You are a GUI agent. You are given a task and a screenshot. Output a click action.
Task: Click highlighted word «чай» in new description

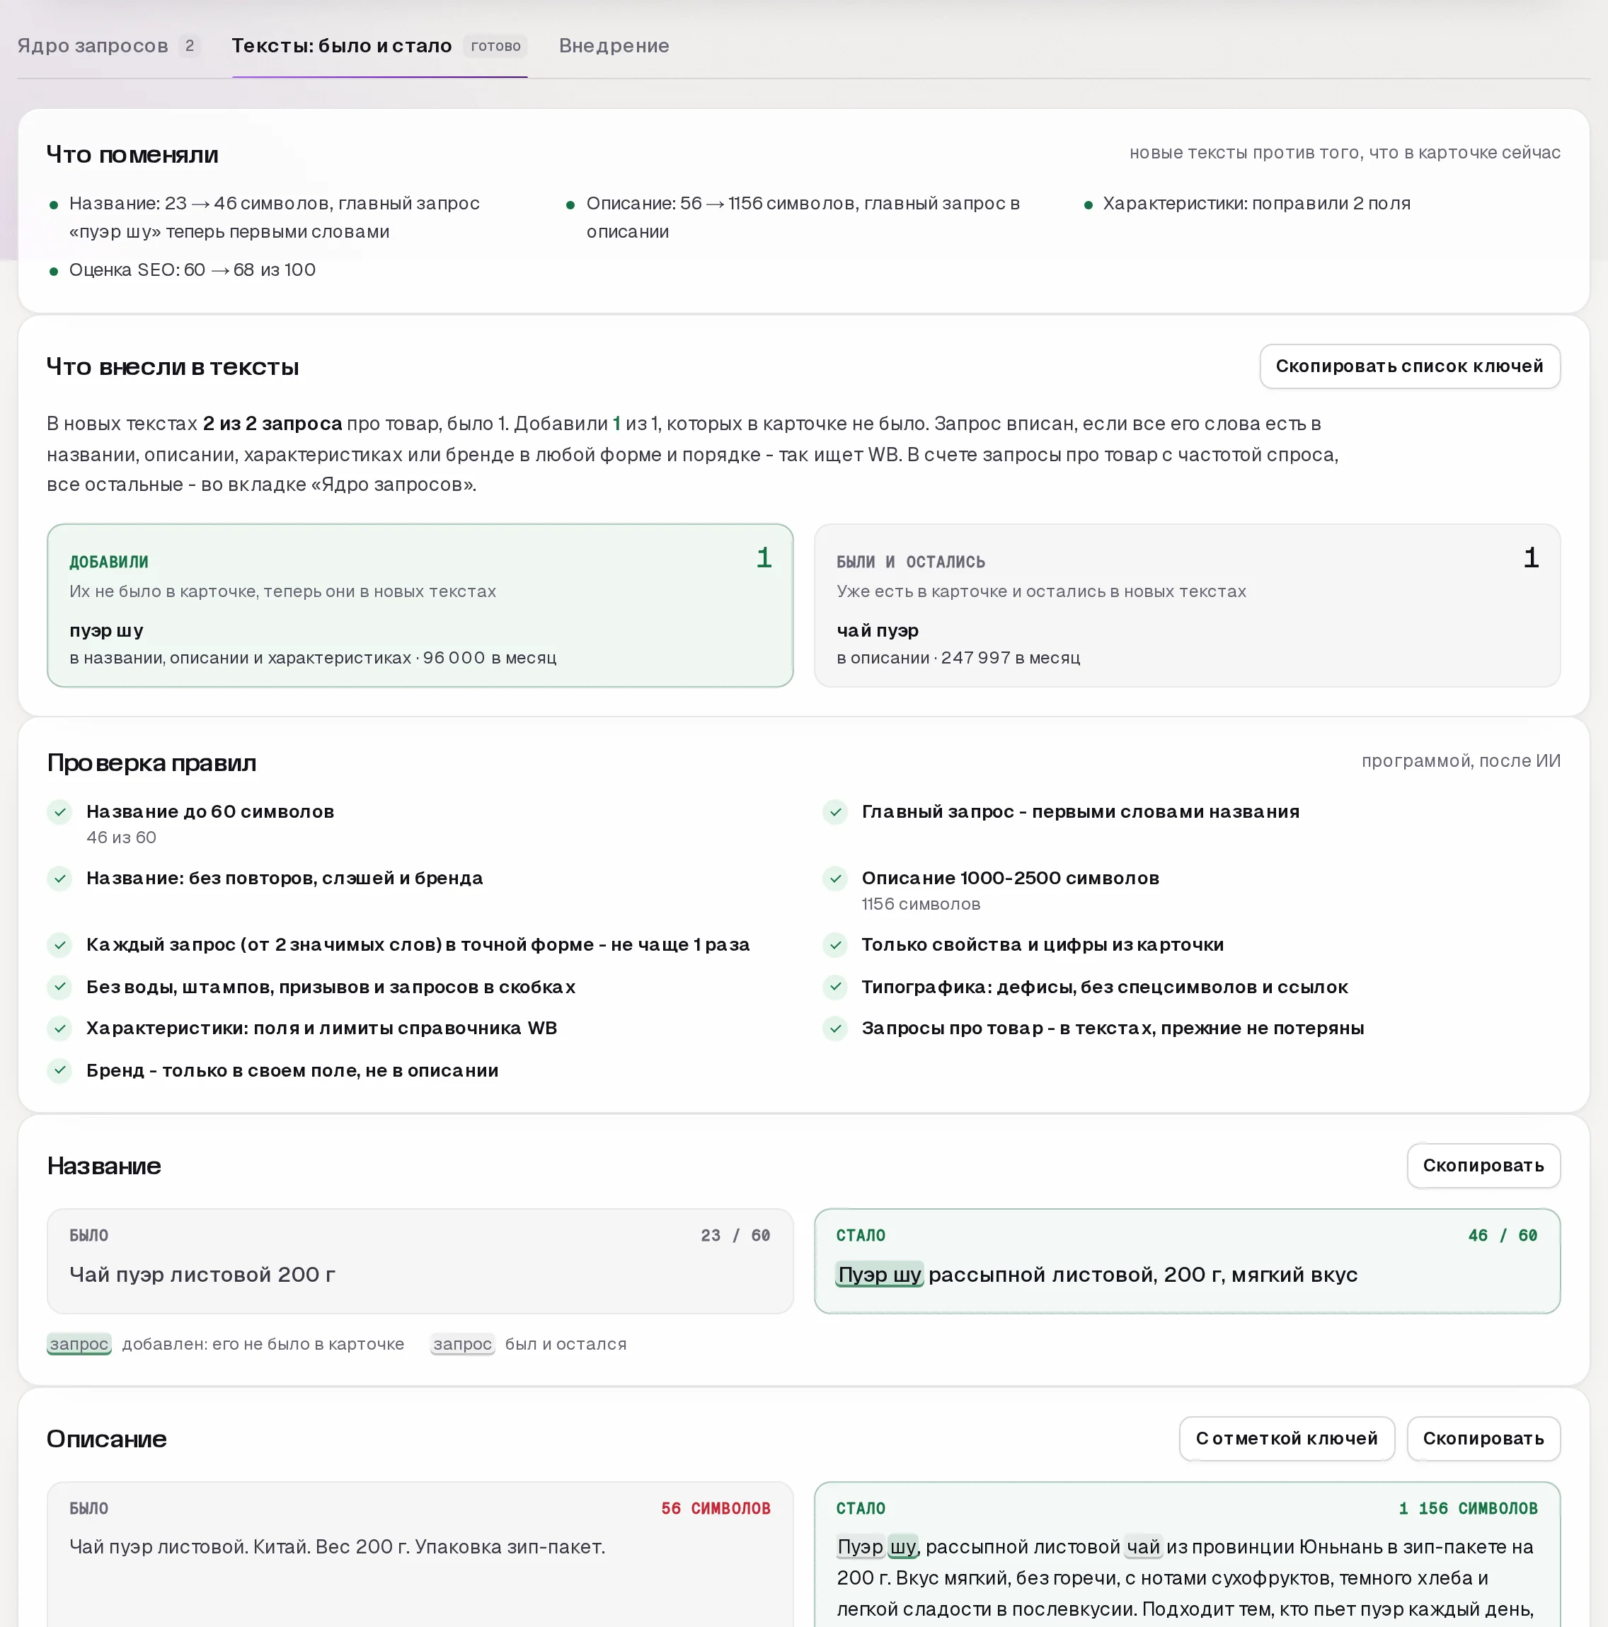pyautogui.click(x=1144, y=1547)
